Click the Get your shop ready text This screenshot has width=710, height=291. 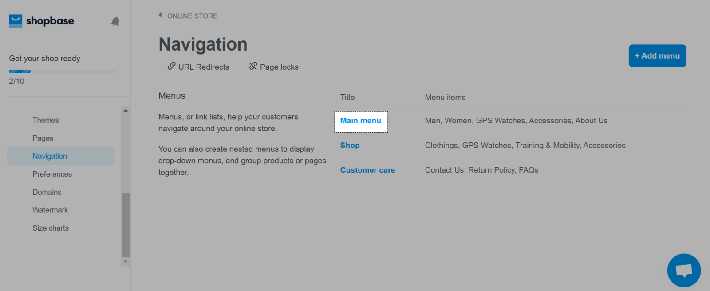click(44, 59)
